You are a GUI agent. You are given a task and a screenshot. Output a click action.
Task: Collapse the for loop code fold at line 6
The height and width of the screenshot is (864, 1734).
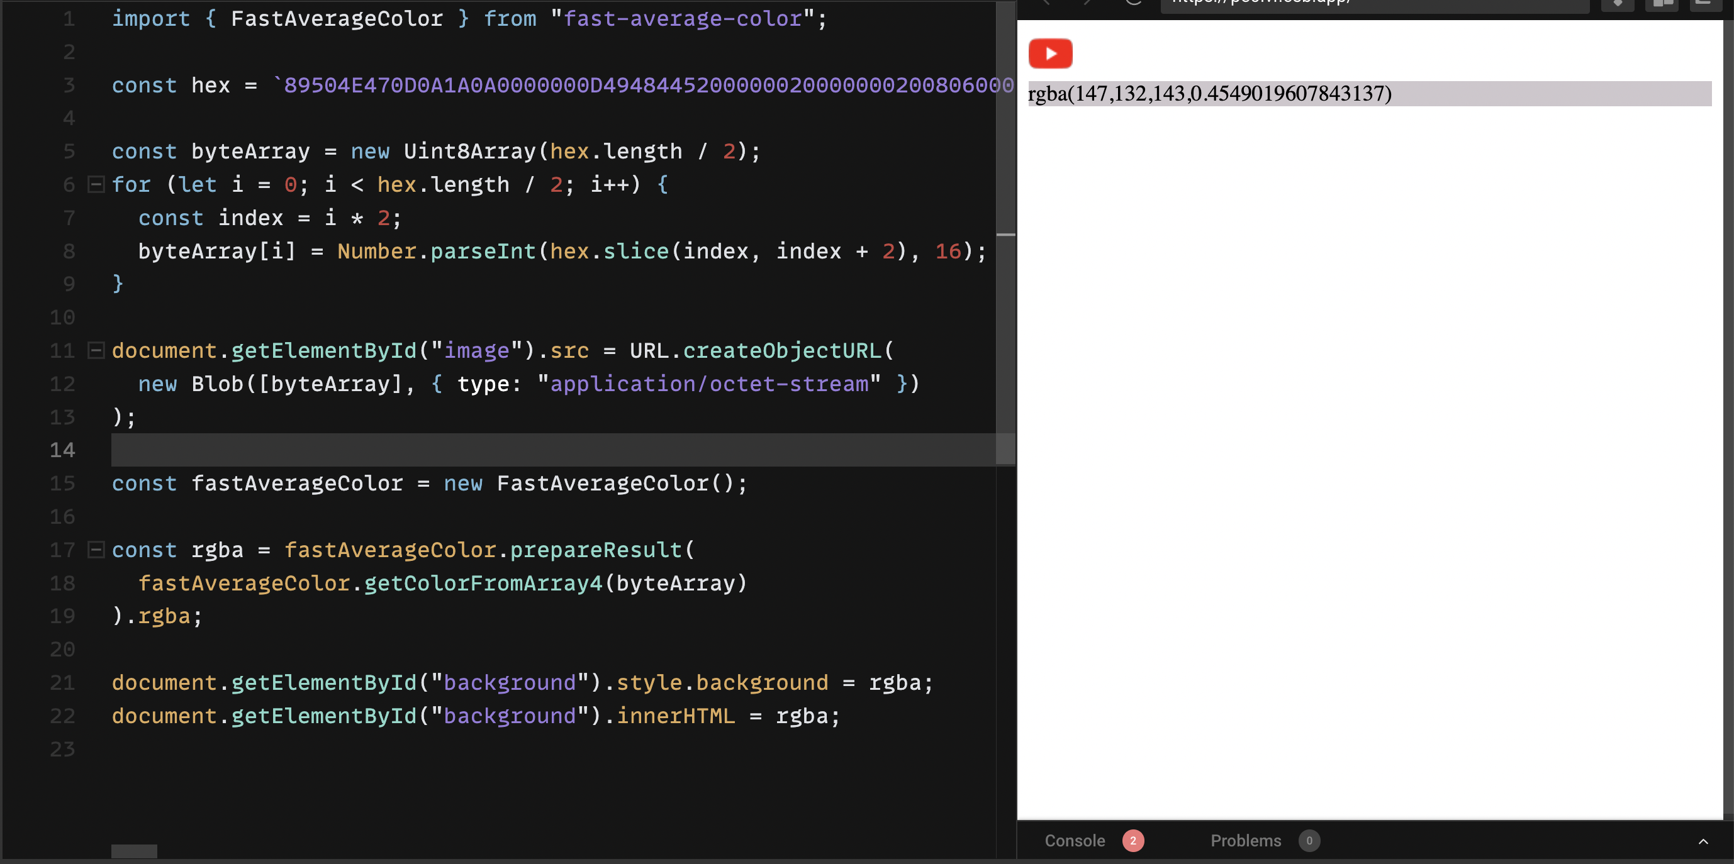point(96,184)
